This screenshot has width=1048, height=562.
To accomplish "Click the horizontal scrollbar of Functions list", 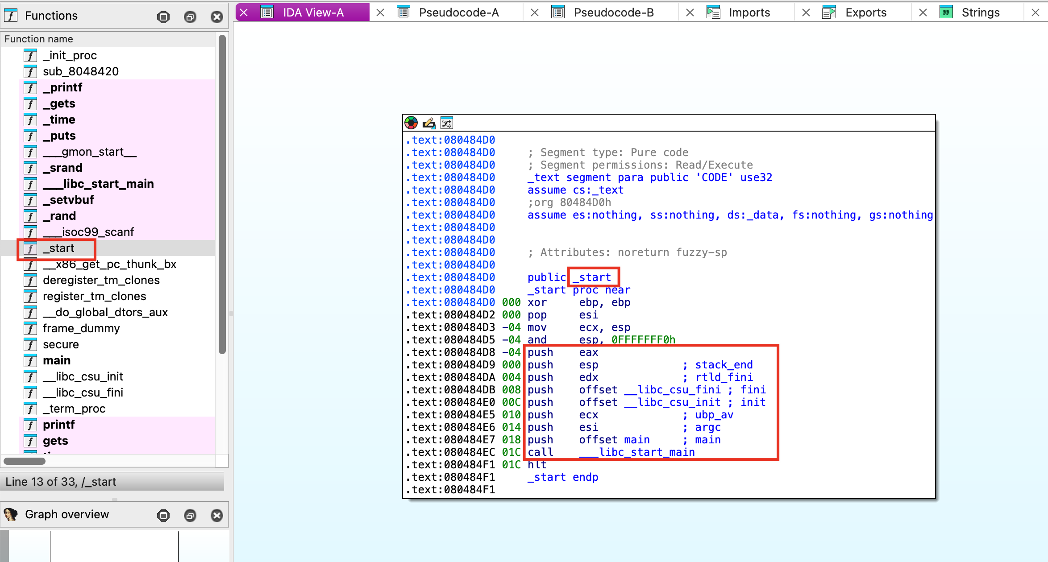I will point(25,461).
